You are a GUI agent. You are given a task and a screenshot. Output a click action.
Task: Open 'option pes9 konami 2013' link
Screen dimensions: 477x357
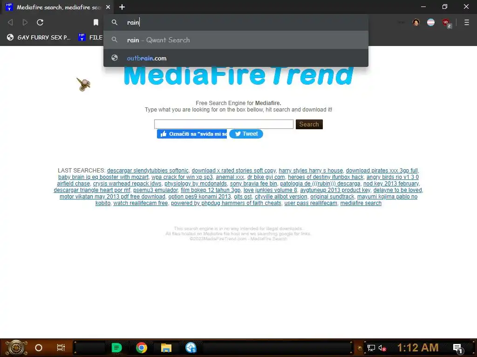coord(199,197)
